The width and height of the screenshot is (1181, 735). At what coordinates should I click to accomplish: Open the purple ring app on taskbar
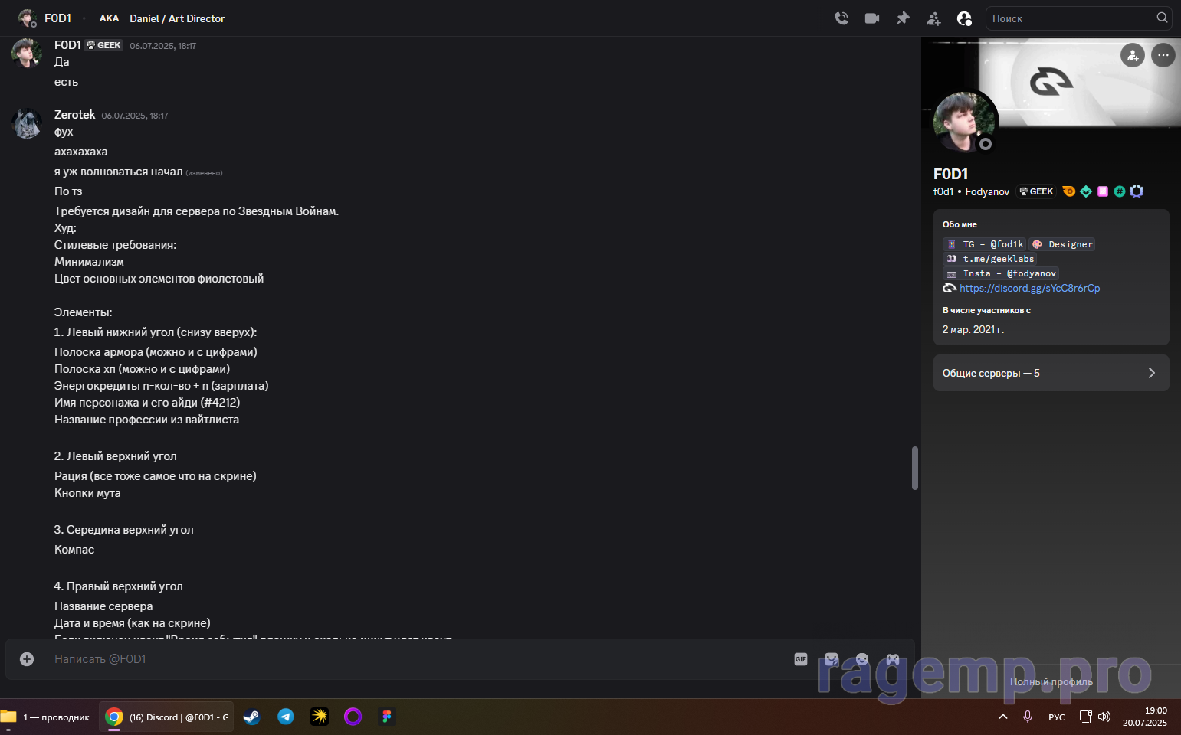[353, 717]
